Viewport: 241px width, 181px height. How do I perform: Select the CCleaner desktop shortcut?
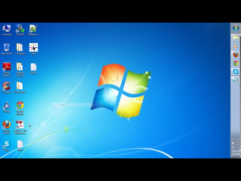click(x=7, y=87)
